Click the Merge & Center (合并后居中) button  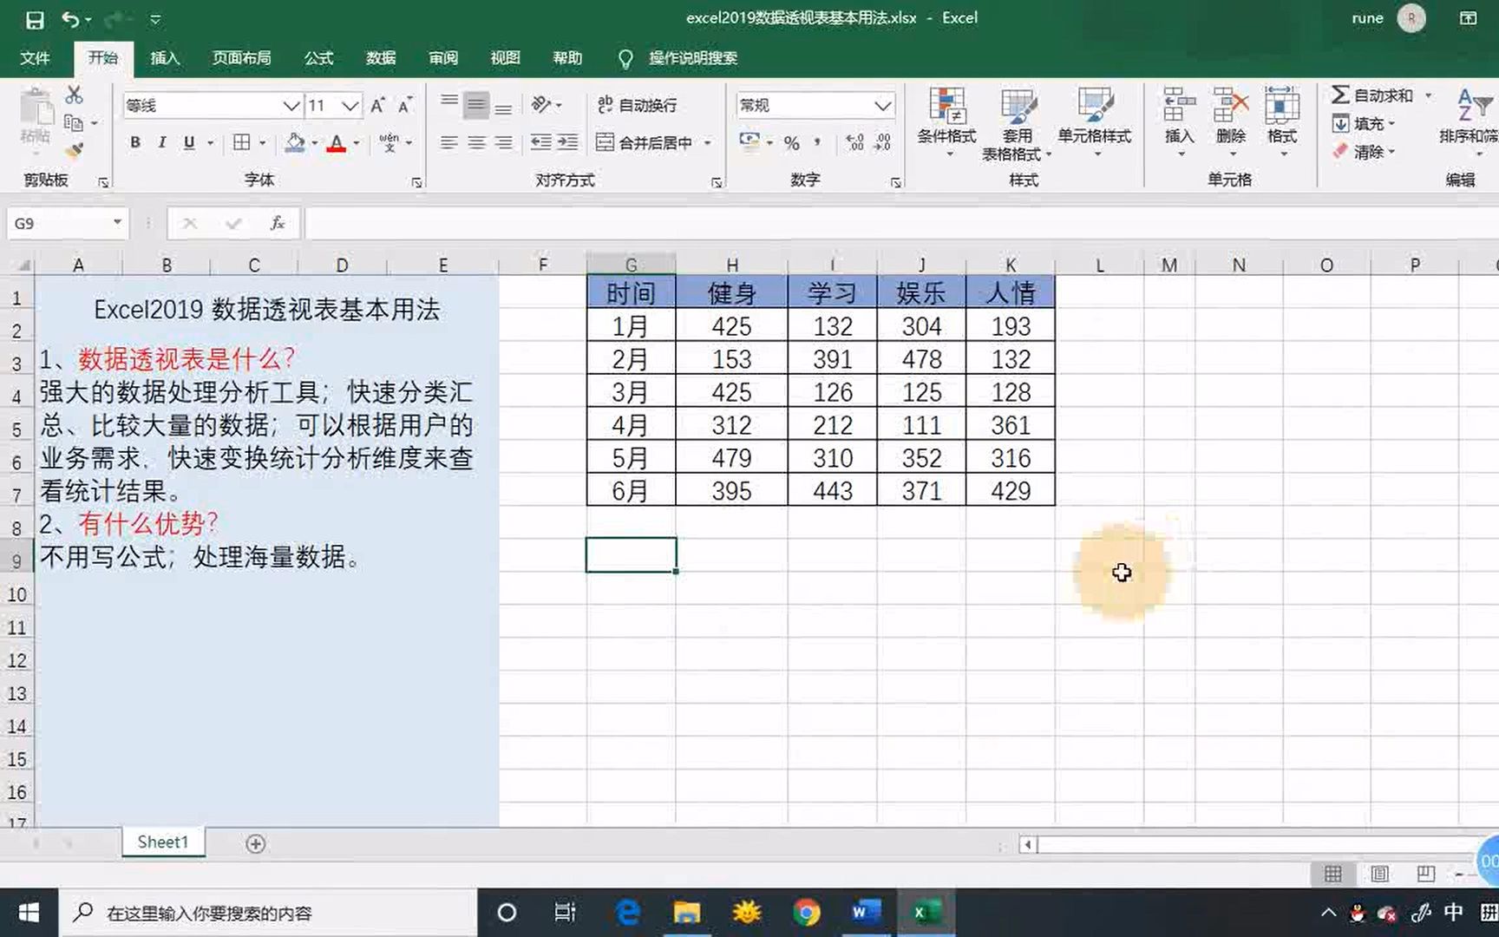pos(645,142)
